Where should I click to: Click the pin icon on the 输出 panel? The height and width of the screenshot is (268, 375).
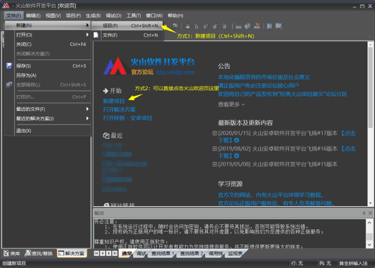click(x=363, y=213)
